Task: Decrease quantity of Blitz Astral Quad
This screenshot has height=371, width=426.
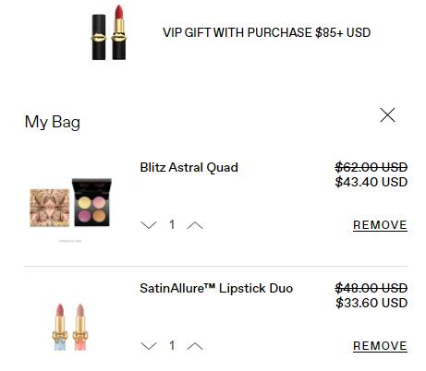Action: pyautogui.click(x=149, y=225)
